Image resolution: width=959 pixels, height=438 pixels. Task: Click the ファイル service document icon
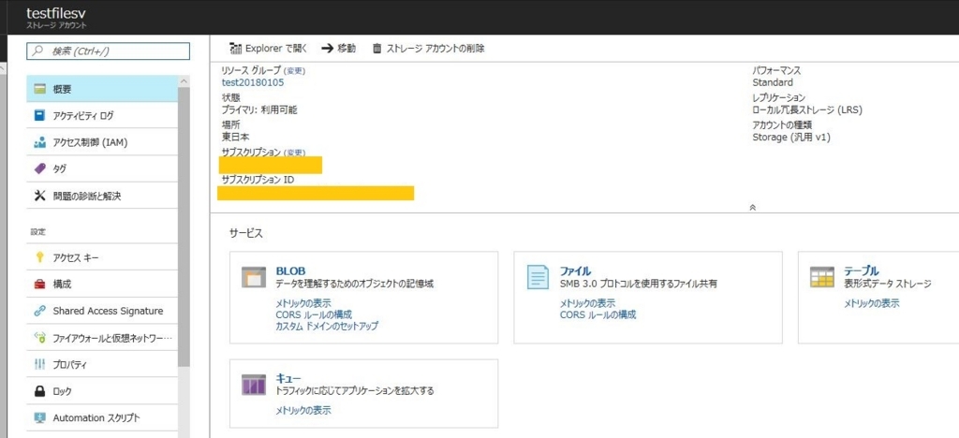539,277
